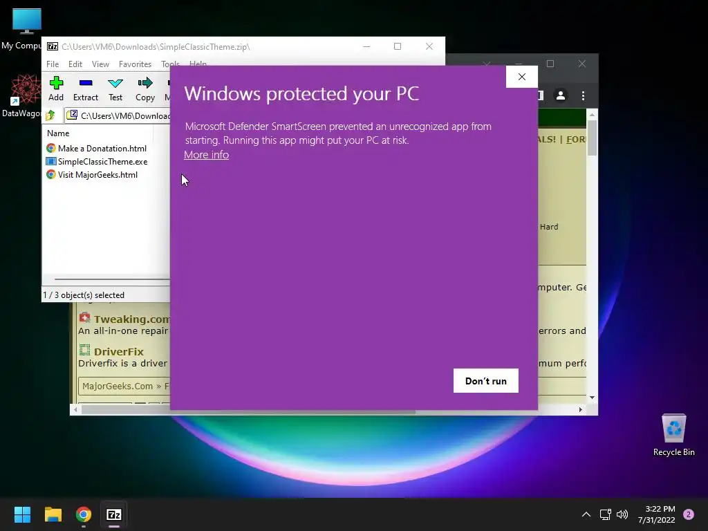This screenshot has width=708, height=531.
Task: Click the Tweaking.com link in browser
Action: pos(131,319)
